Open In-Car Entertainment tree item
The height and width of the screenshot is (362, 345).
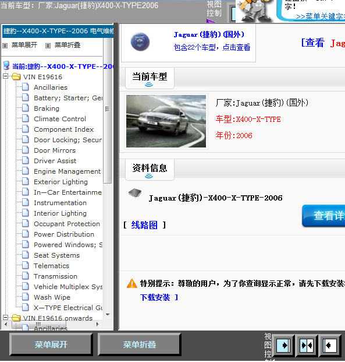pyautogui.click(x=67, y=192)
